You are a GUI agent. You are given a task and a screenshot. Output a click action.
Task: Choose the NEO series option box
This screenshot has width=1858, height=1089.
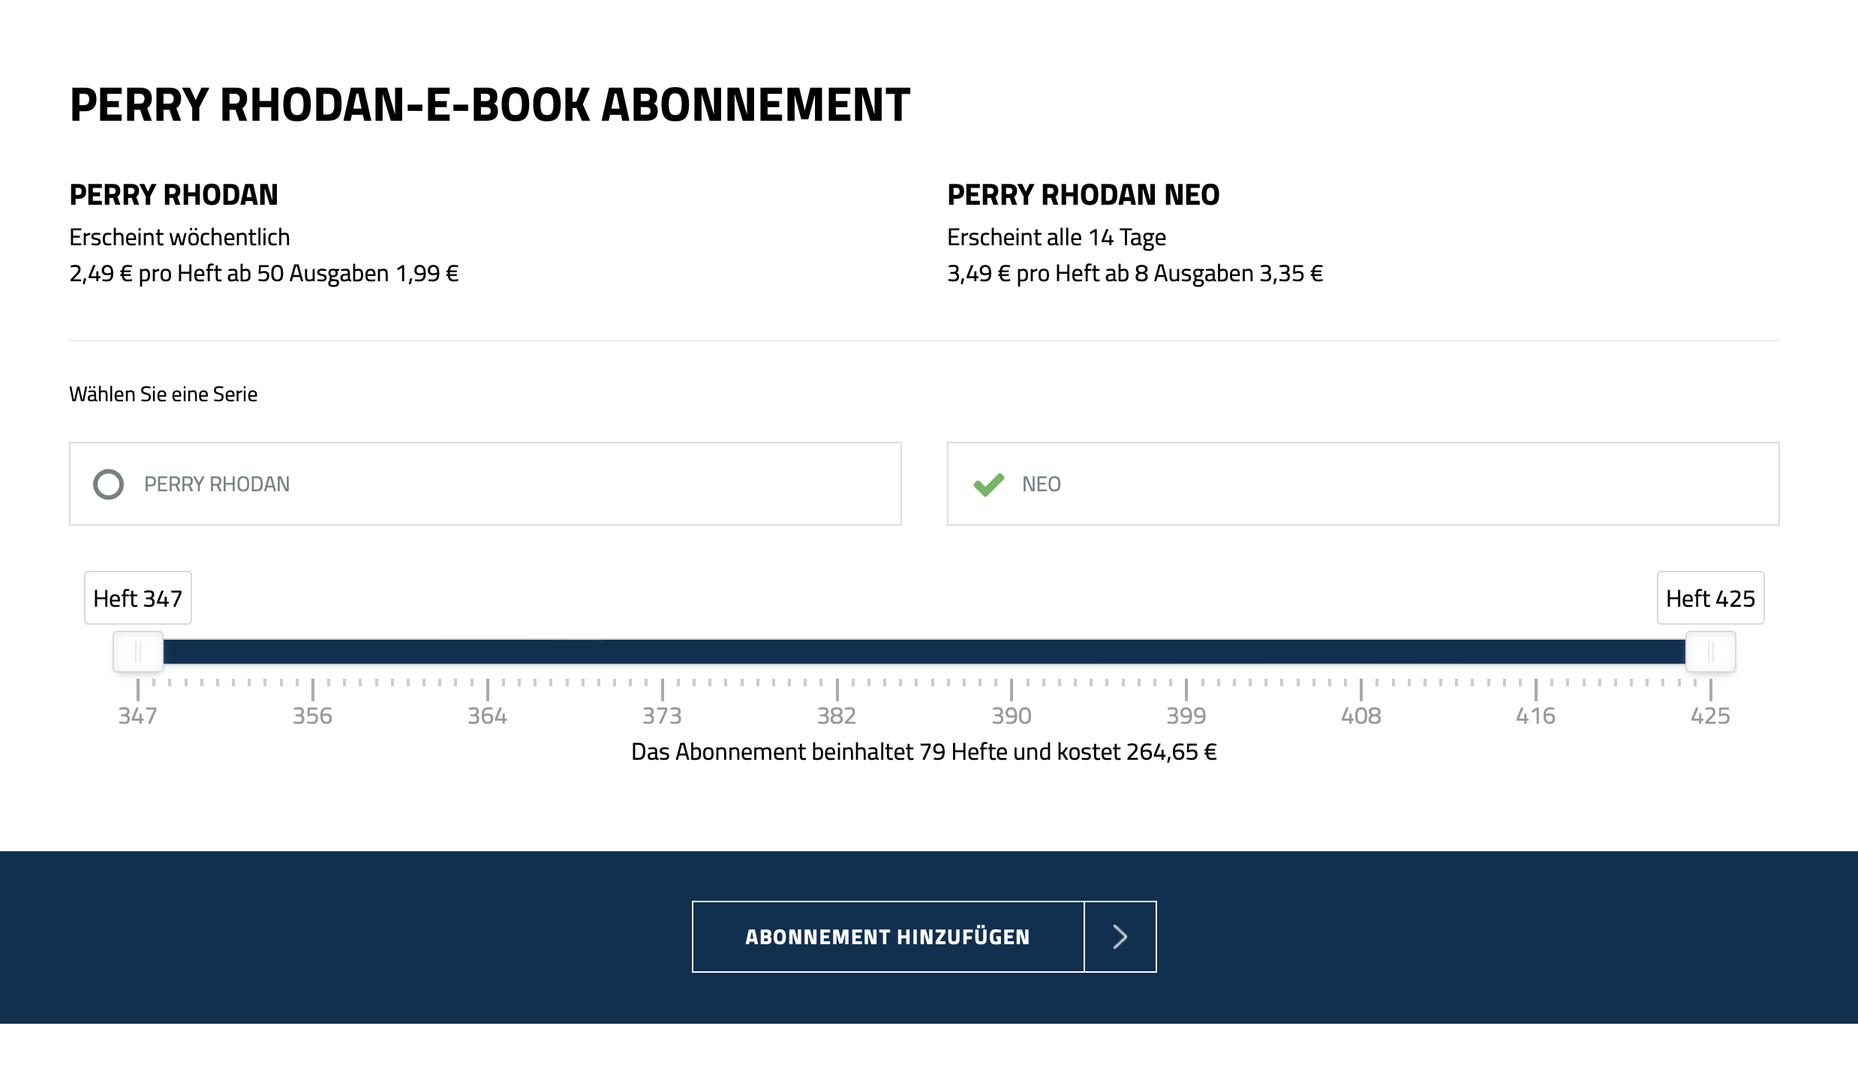(x=1363, y=484)
